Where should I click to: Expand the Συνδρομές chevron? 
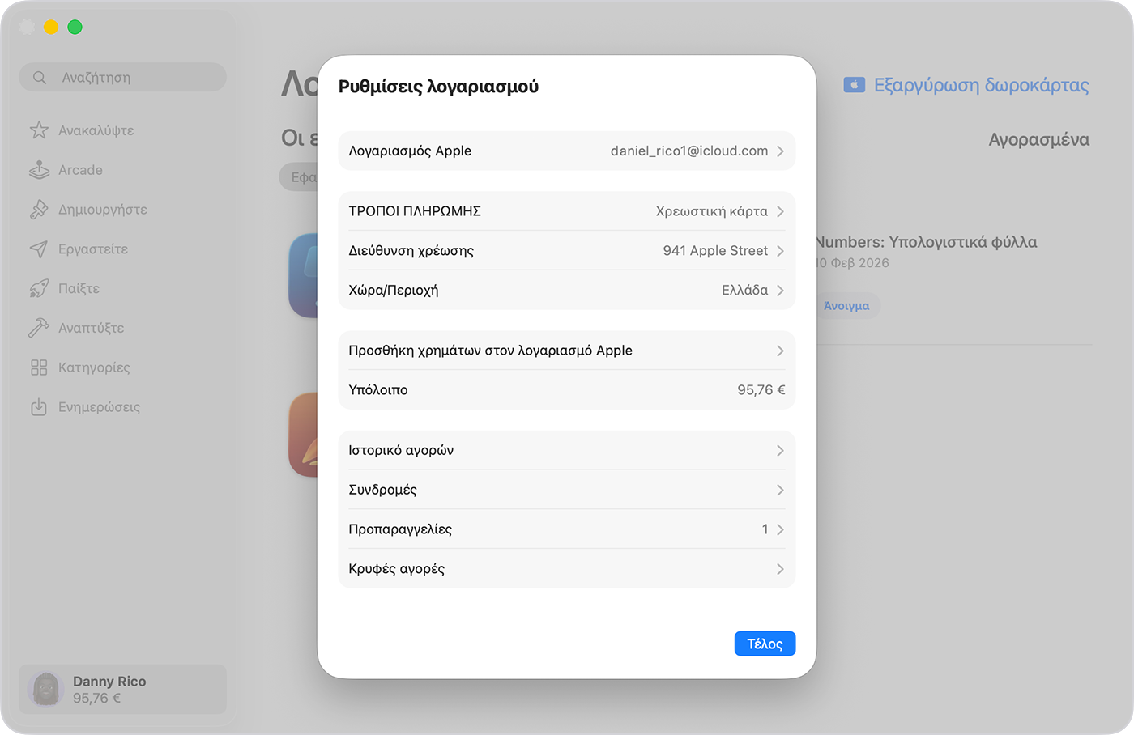(x=780, y=490)
